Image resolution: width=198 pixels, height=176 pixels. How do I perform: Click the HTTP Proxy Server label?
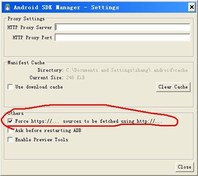29,27
